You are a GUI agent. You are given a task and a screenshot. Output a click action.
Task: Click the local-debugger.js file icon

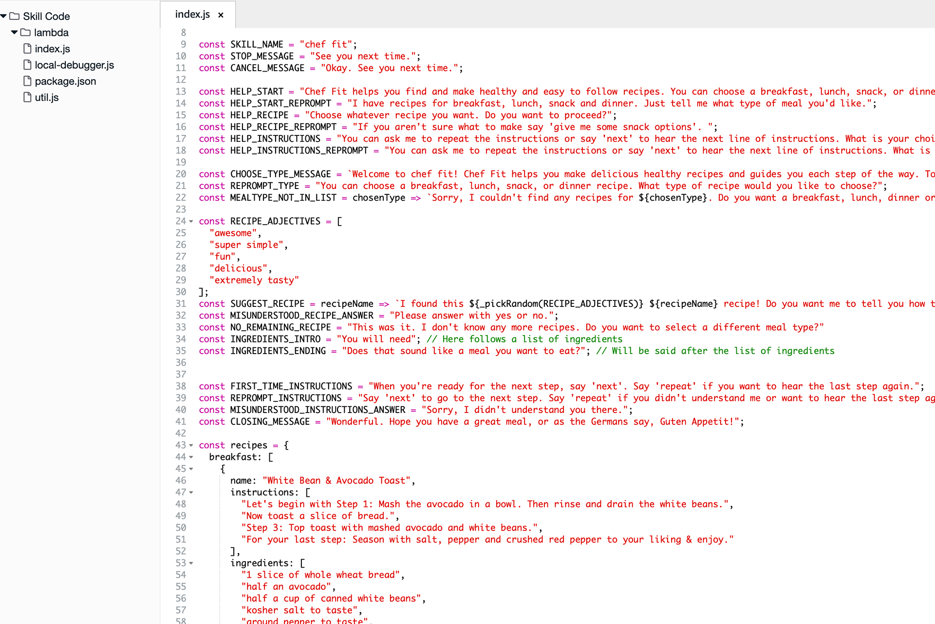tap(28, 65)
